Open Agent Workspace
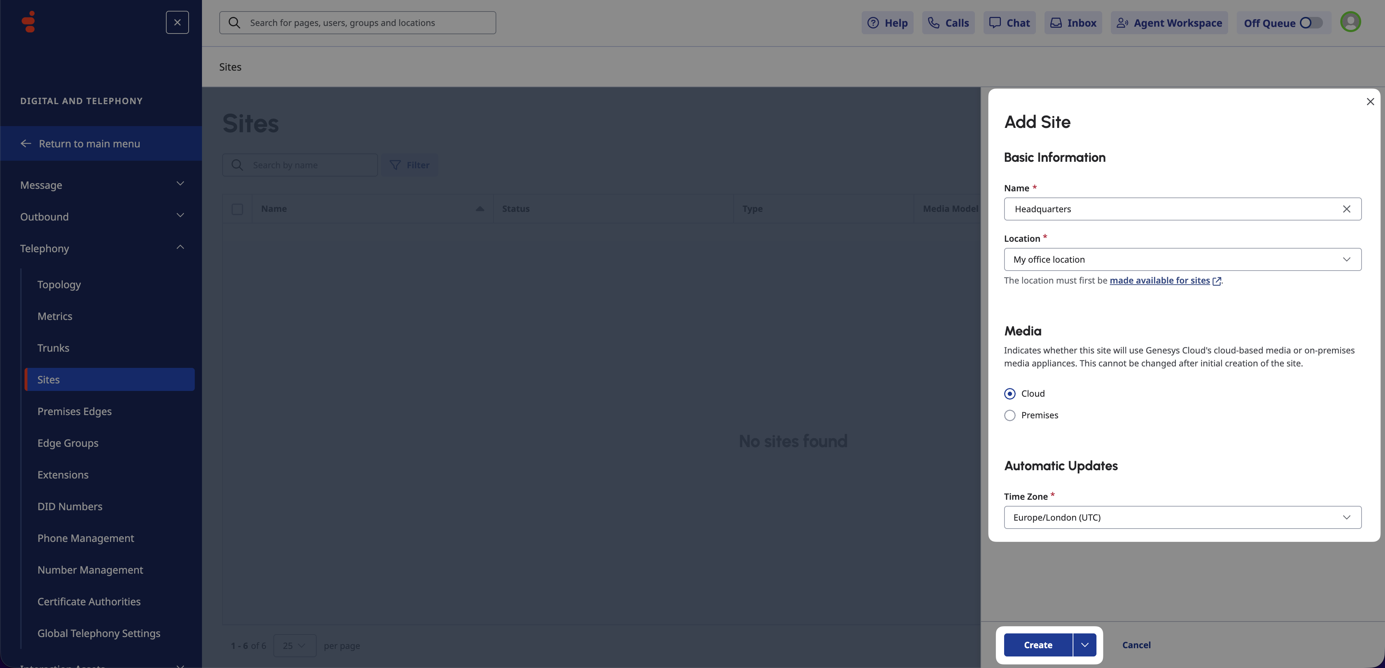The image size is (1385, 668). point(1169,23)
